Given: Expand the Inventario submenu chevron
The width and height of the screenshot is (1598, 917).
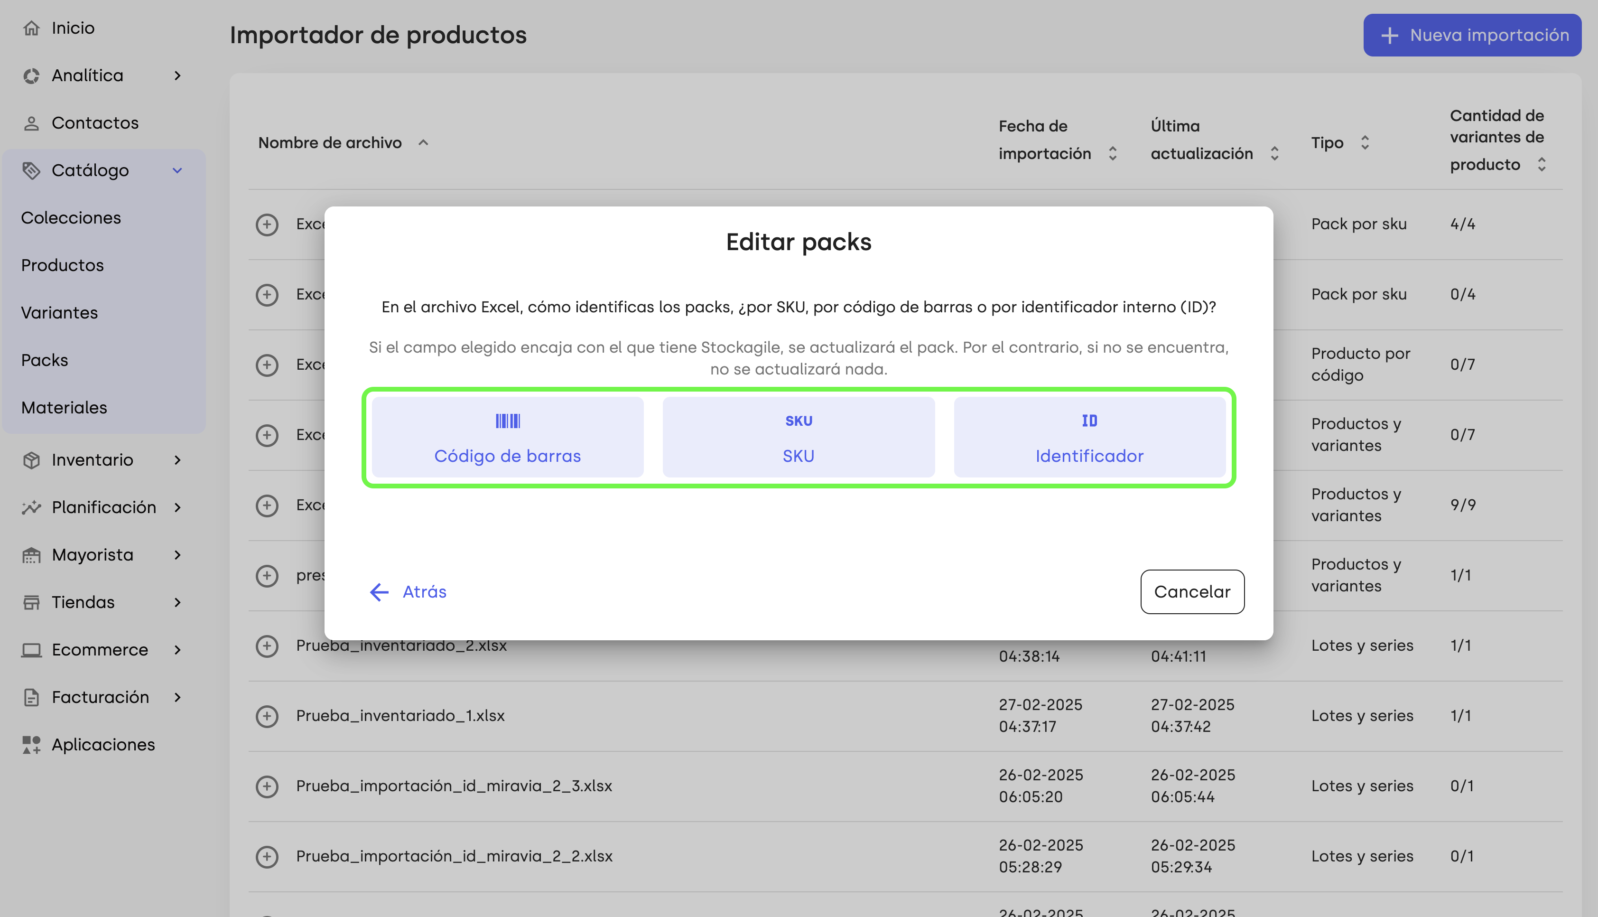Looking at the screenshot, I should [x=177, y=460].
